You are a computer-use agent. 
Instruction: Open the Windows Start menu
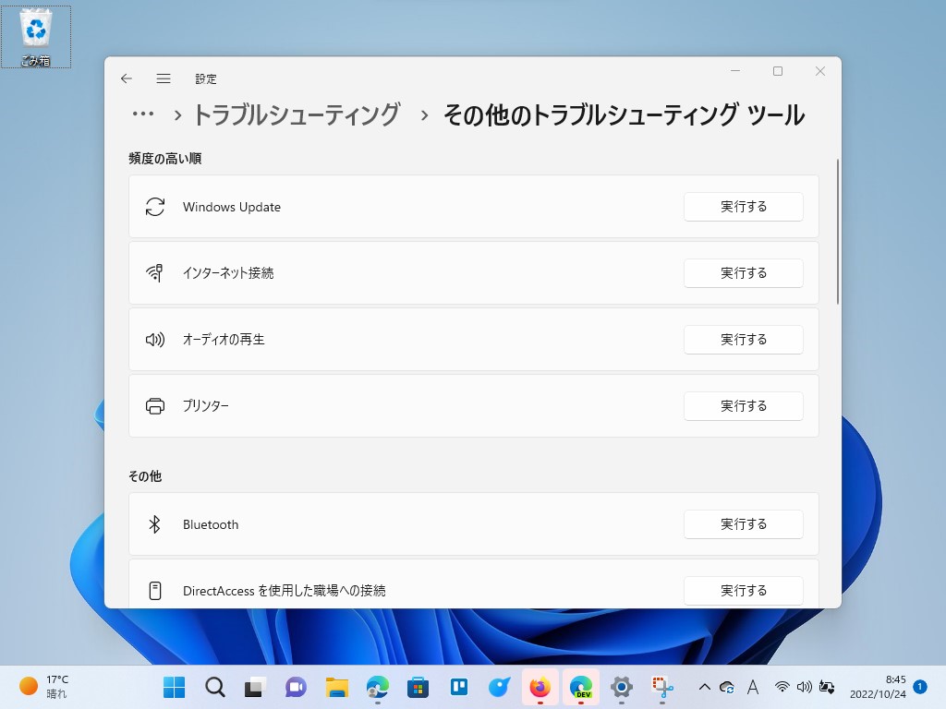174,687
